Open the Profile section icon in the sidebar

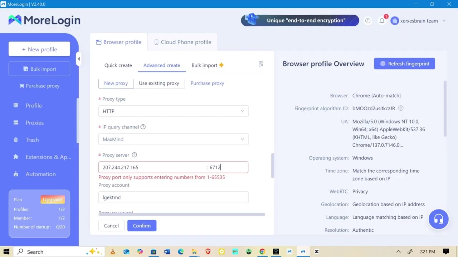(16, 105)
